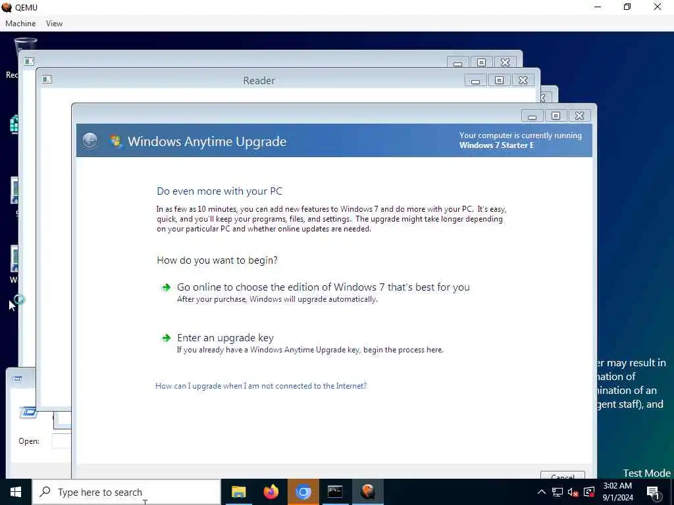
Task: Minimize the rearmost window behind Reader
Action: 458,62
